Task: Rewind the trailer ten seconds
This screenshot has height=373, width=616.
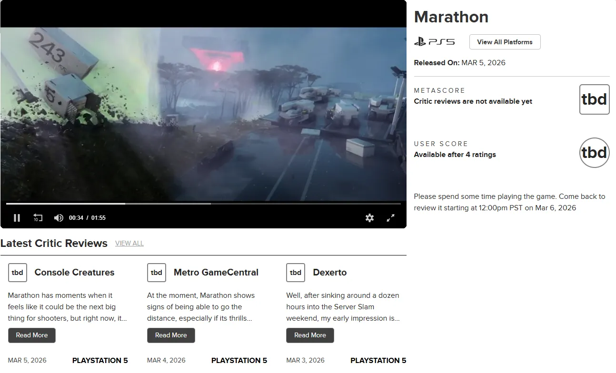Action: (x=38, y=218)
